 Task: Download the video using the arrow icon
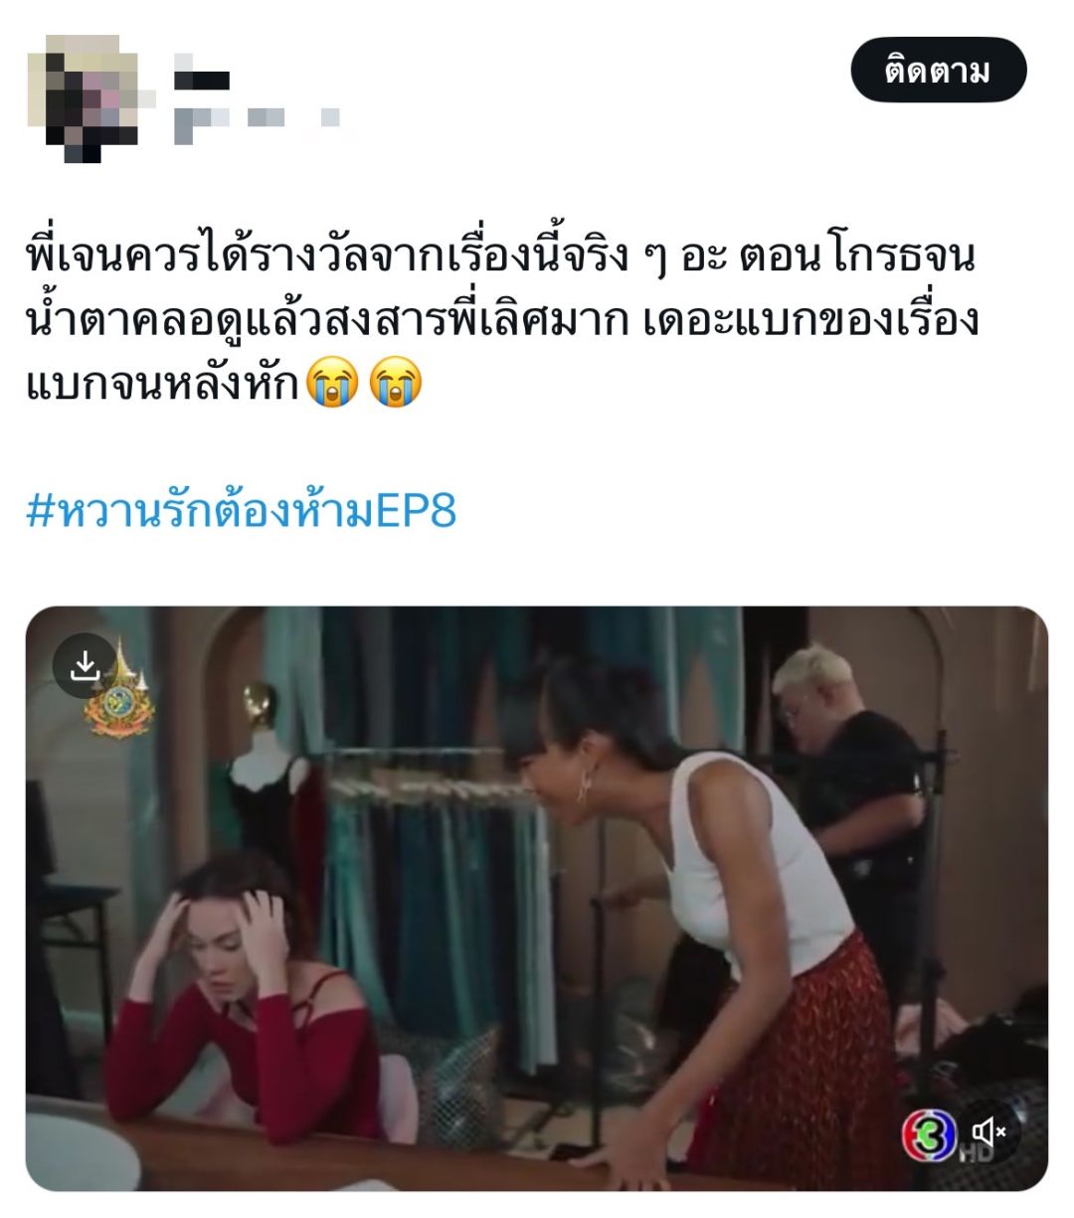coord(86,666)
